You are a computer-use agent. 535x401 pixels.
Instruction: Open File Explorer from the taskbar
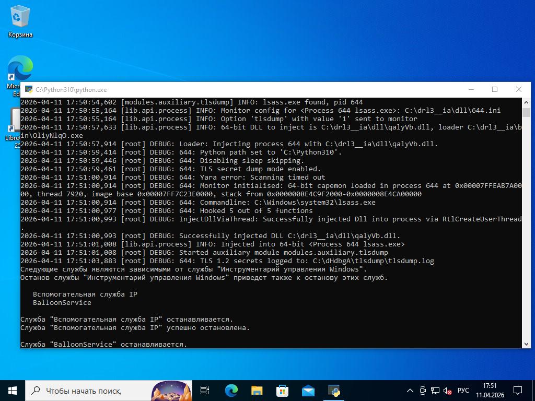(x=257, y=391)
